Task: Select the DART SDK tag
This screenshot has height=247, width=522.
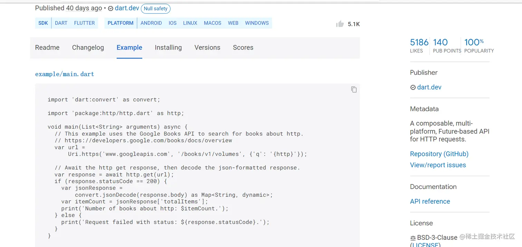Action: (61, 23)
